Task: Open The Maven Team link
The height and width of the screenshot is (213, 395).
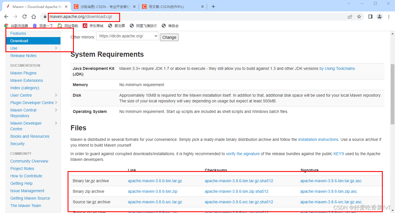Action: (26, 206)
